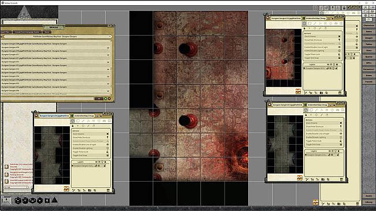Toggle Token Lock in lower-left map window
The width and height of the screenshot is (376, 211).
[91, 152]
